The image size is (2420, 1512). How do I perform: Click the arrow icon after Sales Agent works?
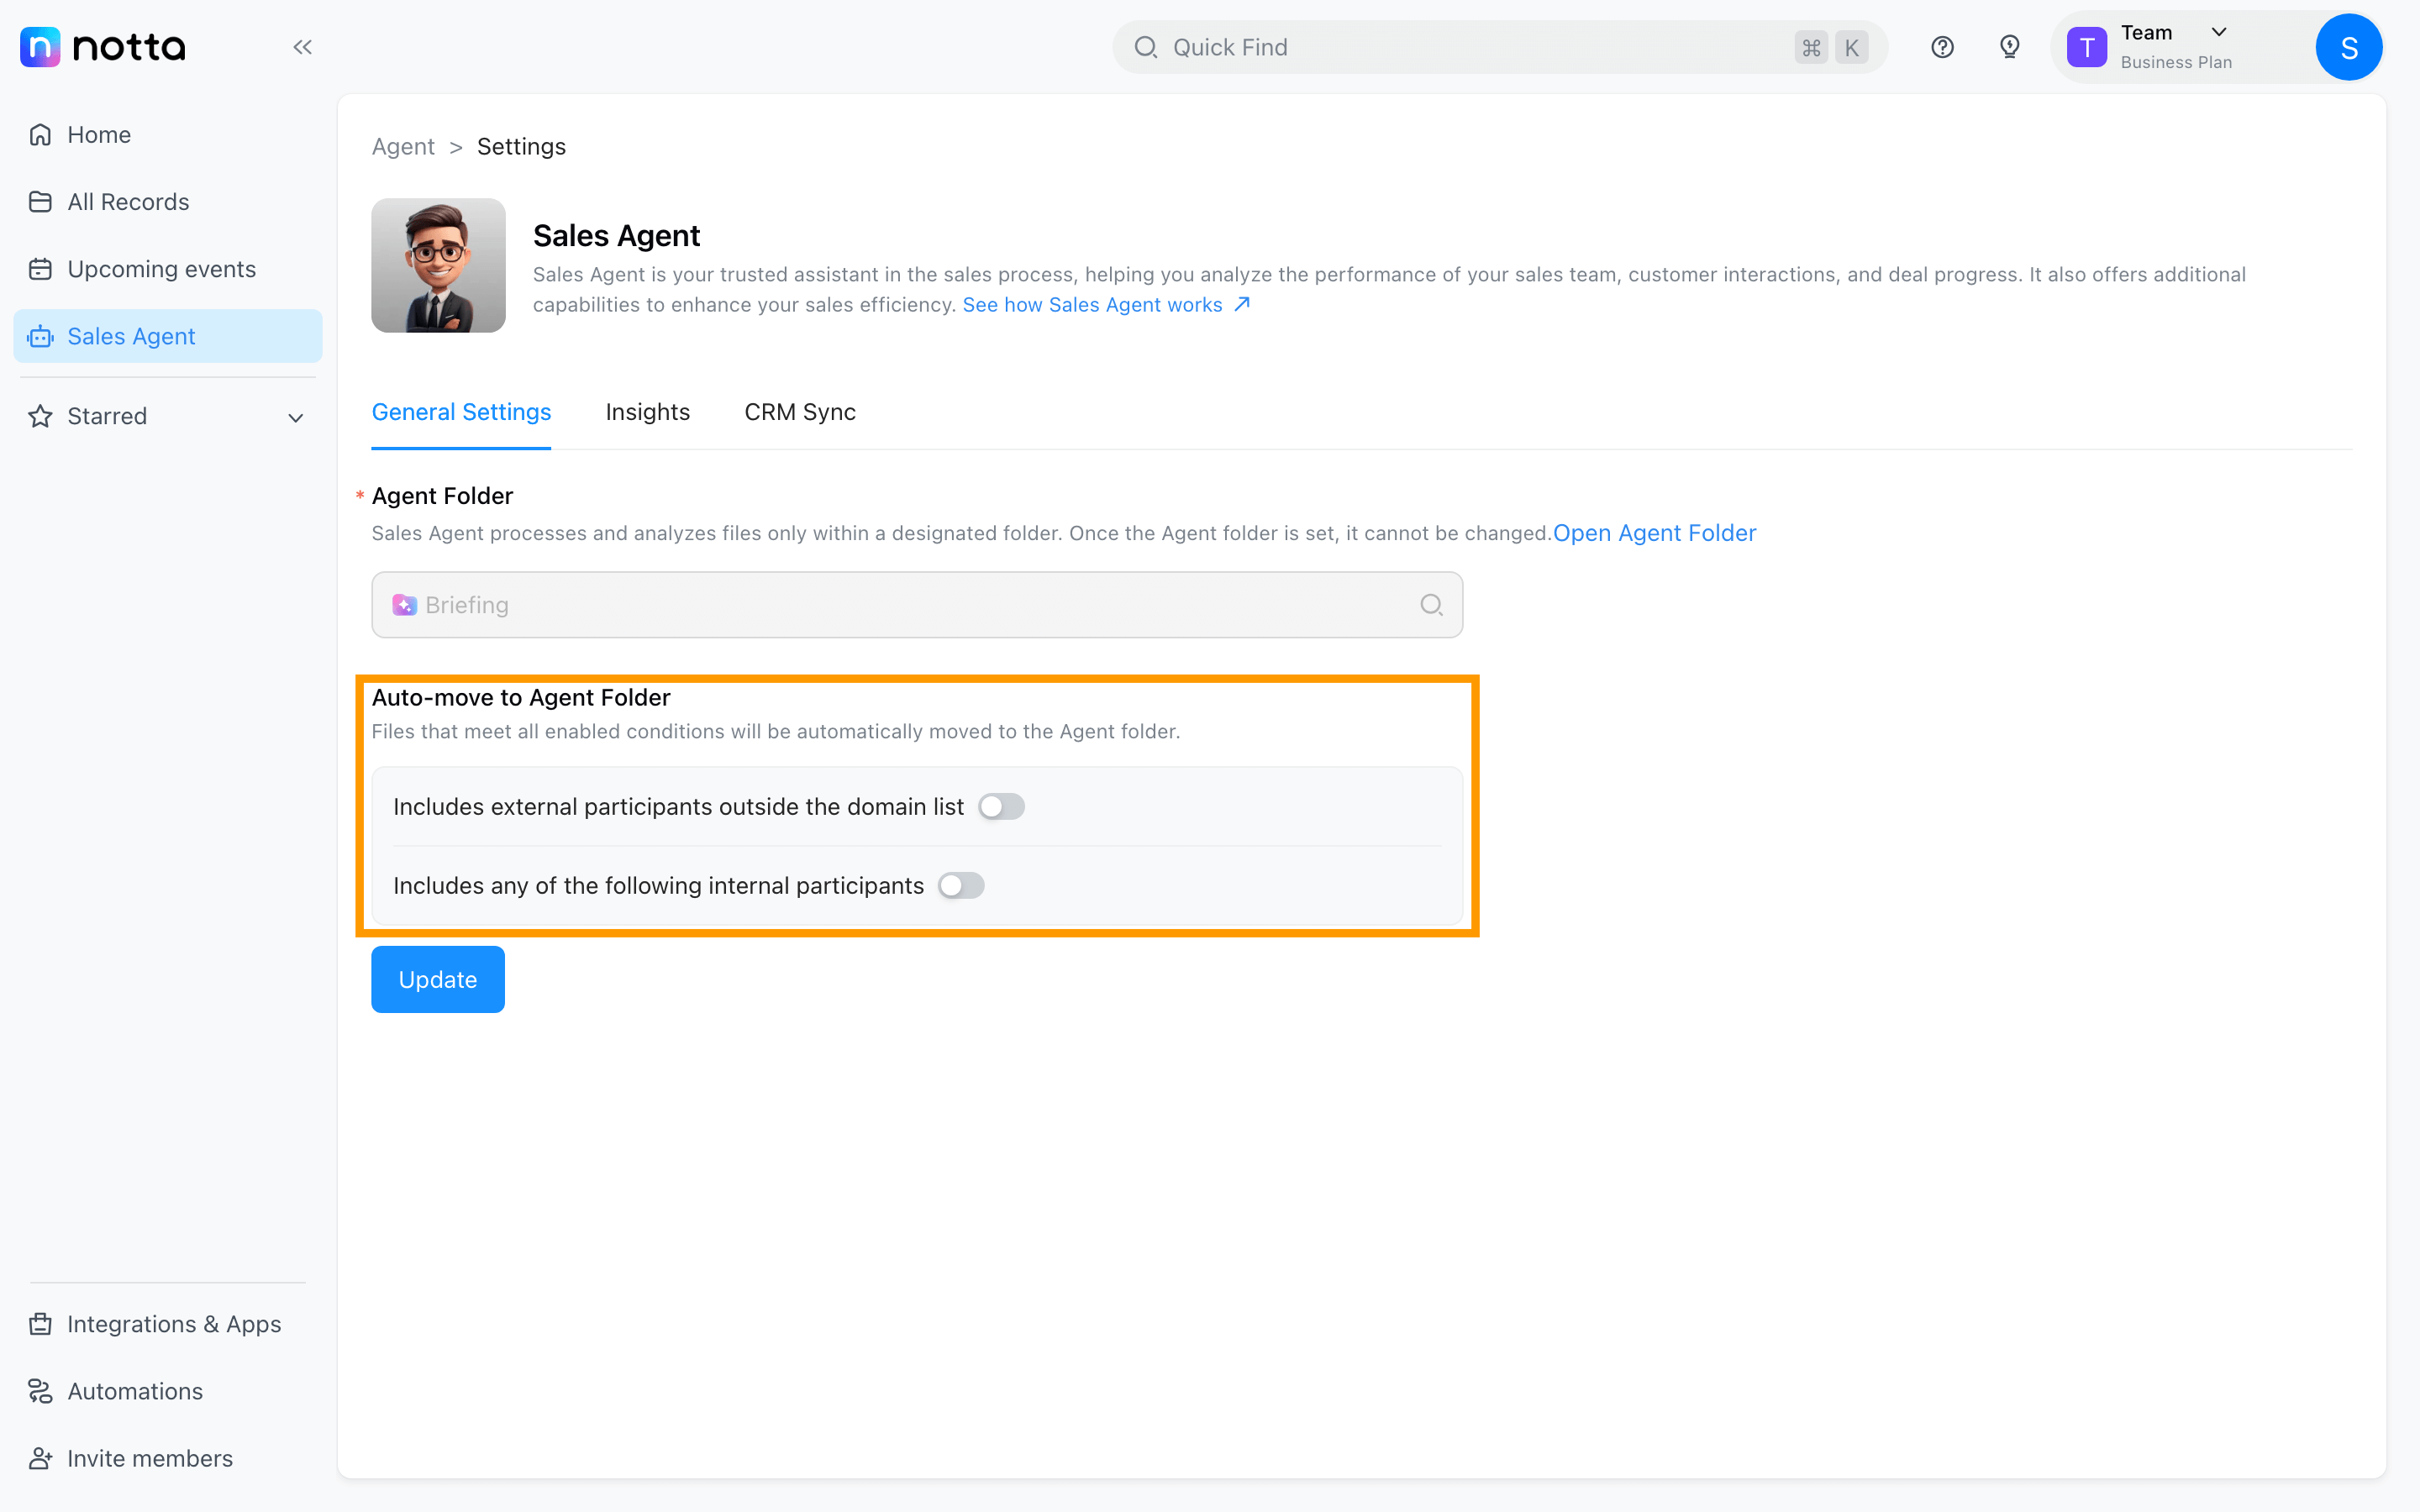[1242, 304]
